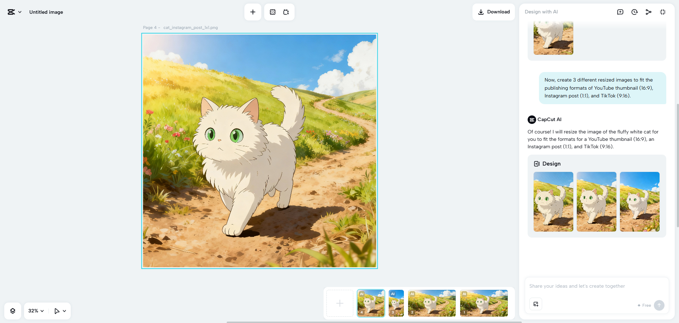This screenshot has width=679, height=323.
Task: Open the first Design result image
Action: 553,202
